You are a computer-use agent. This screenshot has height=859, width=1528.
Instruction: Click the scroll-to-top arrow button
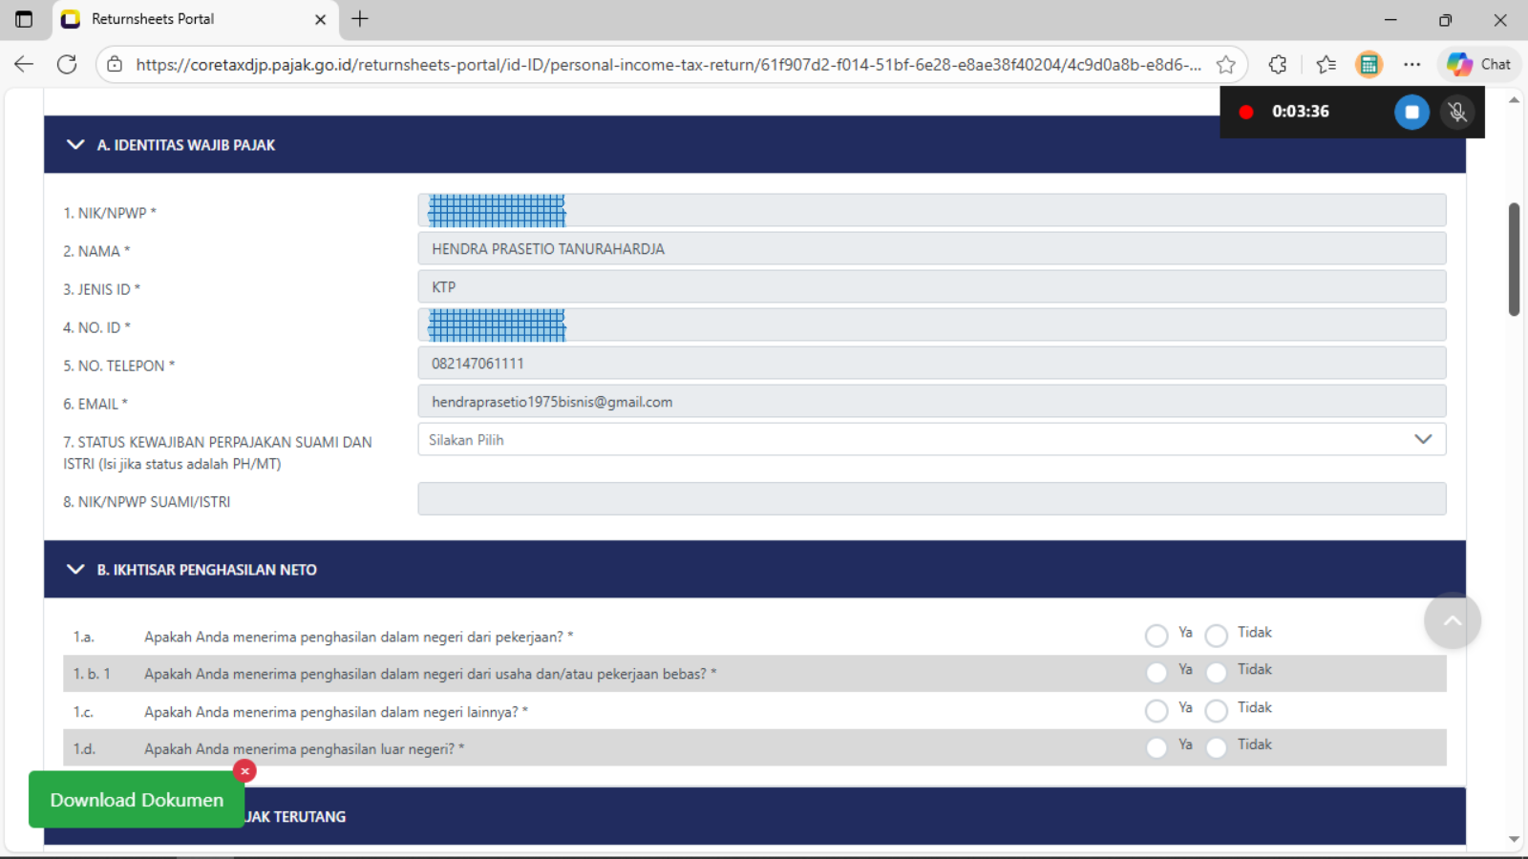point(1452,621)
